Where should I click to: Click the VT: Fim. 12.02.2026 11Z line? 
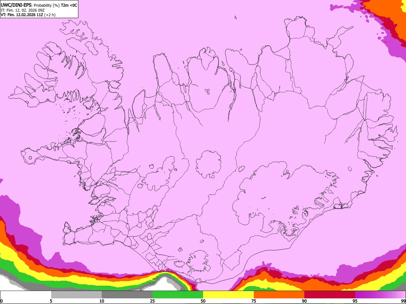(28, 15)
